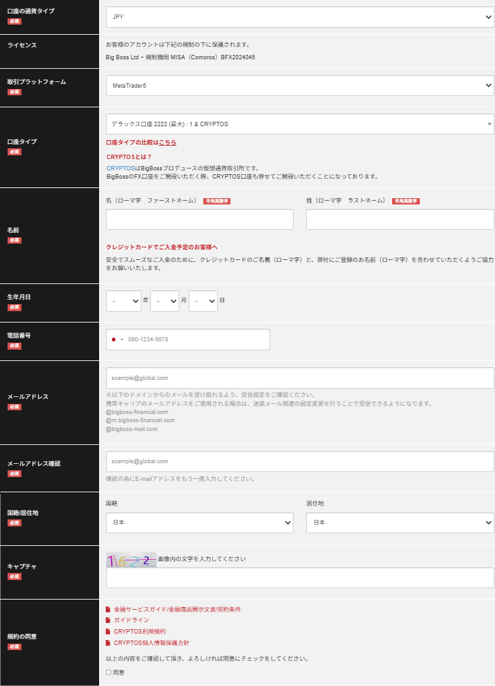Open the デラックス口座 account type dropdown
The image size is (495, 686).
300,124
